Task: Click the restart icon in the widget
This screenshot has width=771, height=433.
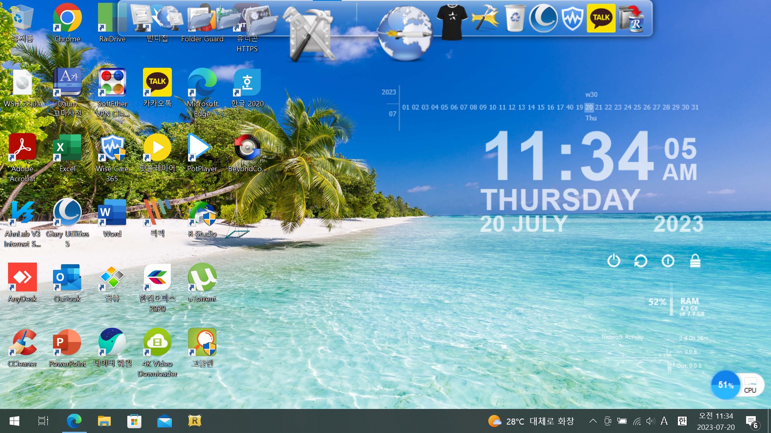Action: click(x=640, y=261)
